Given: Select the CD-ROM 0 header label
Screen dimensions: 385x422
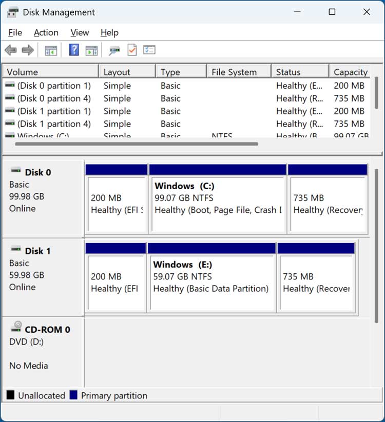Looking at the screenshot, I should [x=47, y=329].
